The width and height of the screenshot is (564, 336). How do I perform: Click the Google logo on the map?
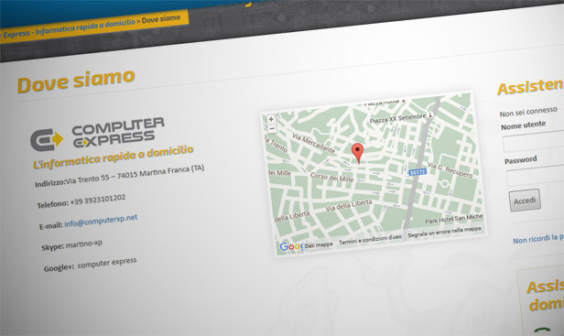coord(292,246)
